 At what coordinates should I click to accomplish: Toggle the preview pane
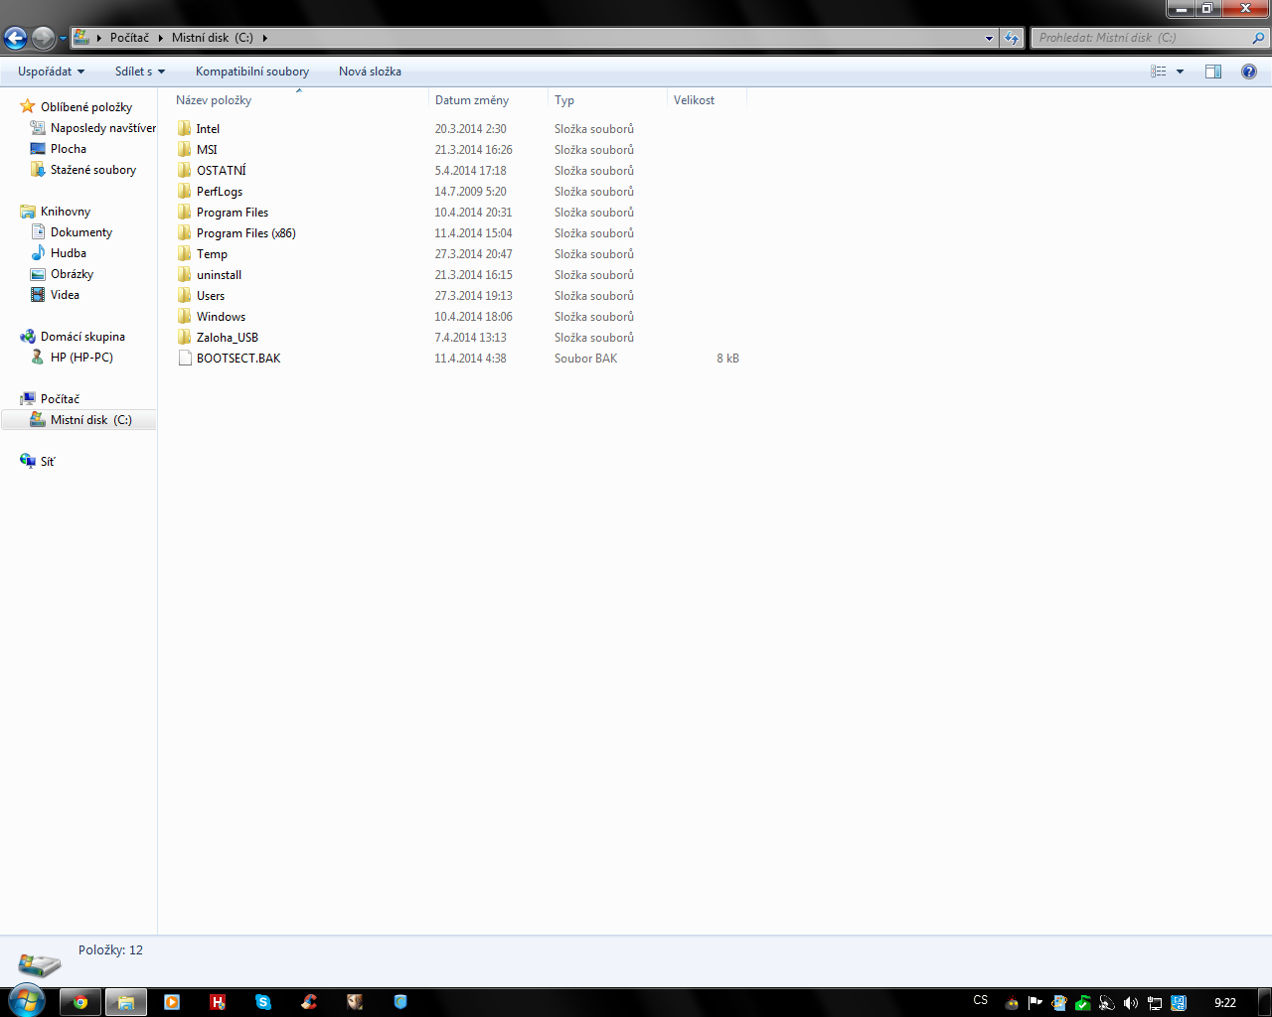(x=1213, y=72)
